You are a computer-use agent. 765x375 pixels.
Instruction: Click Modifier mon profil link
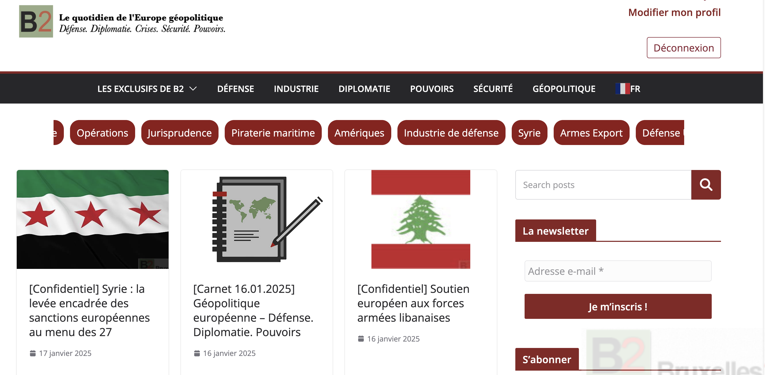point(674,12)
